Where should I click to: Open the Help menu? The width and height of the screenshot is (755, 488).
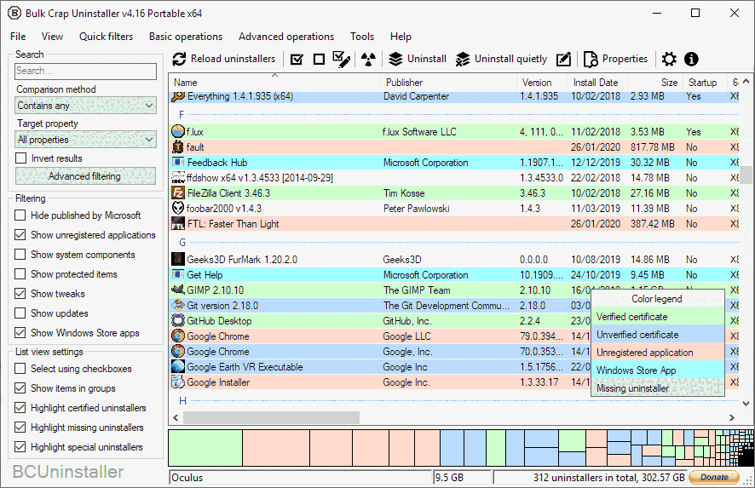401,37
